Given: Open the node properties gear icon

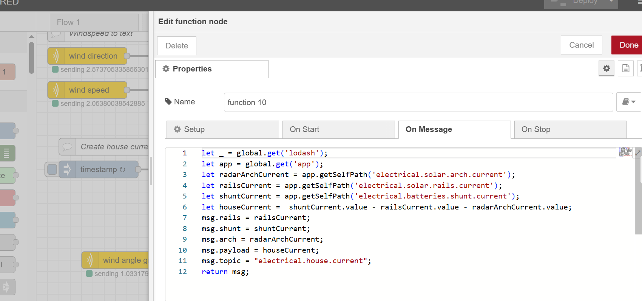Looking at the screenshot, I should click(607, 68).
